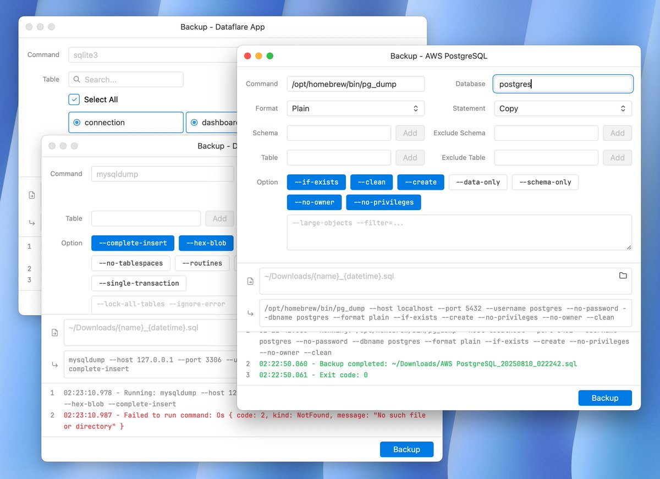
Task: Click the Table input field in the mysqldump window
Action: 146,218
